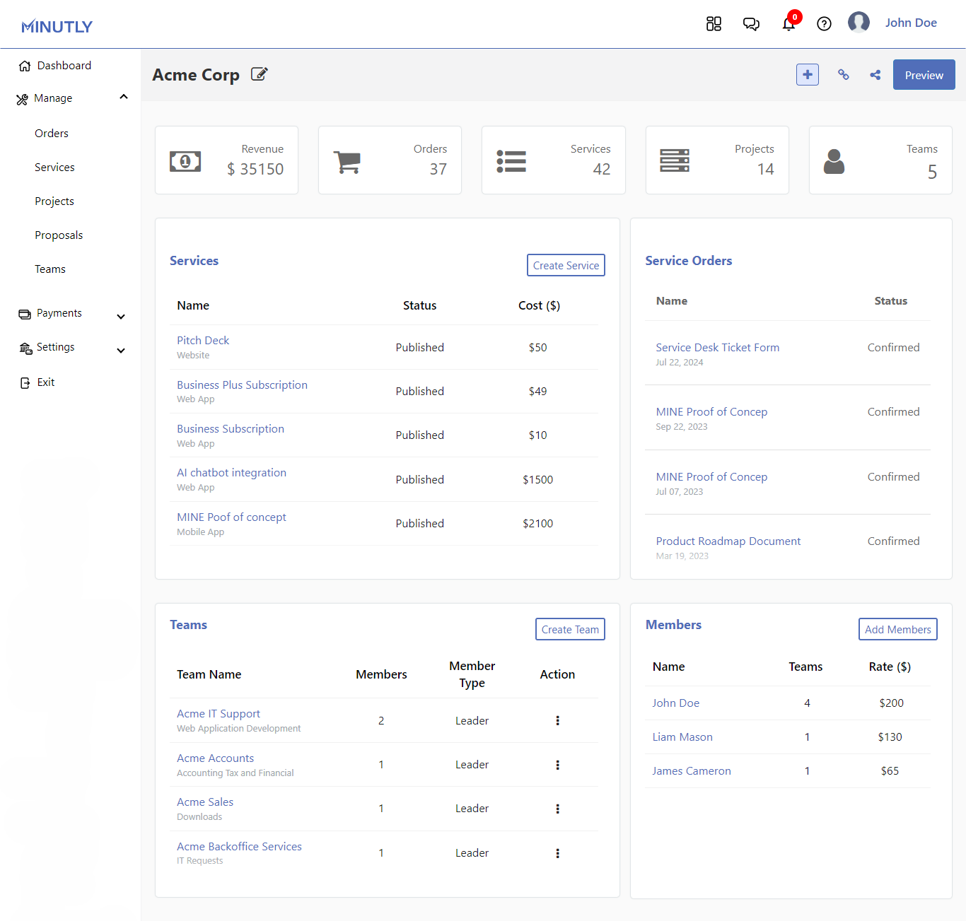Click the link chain icon
Viewport: 966px width, 921px height.
[x=843, y=74]
